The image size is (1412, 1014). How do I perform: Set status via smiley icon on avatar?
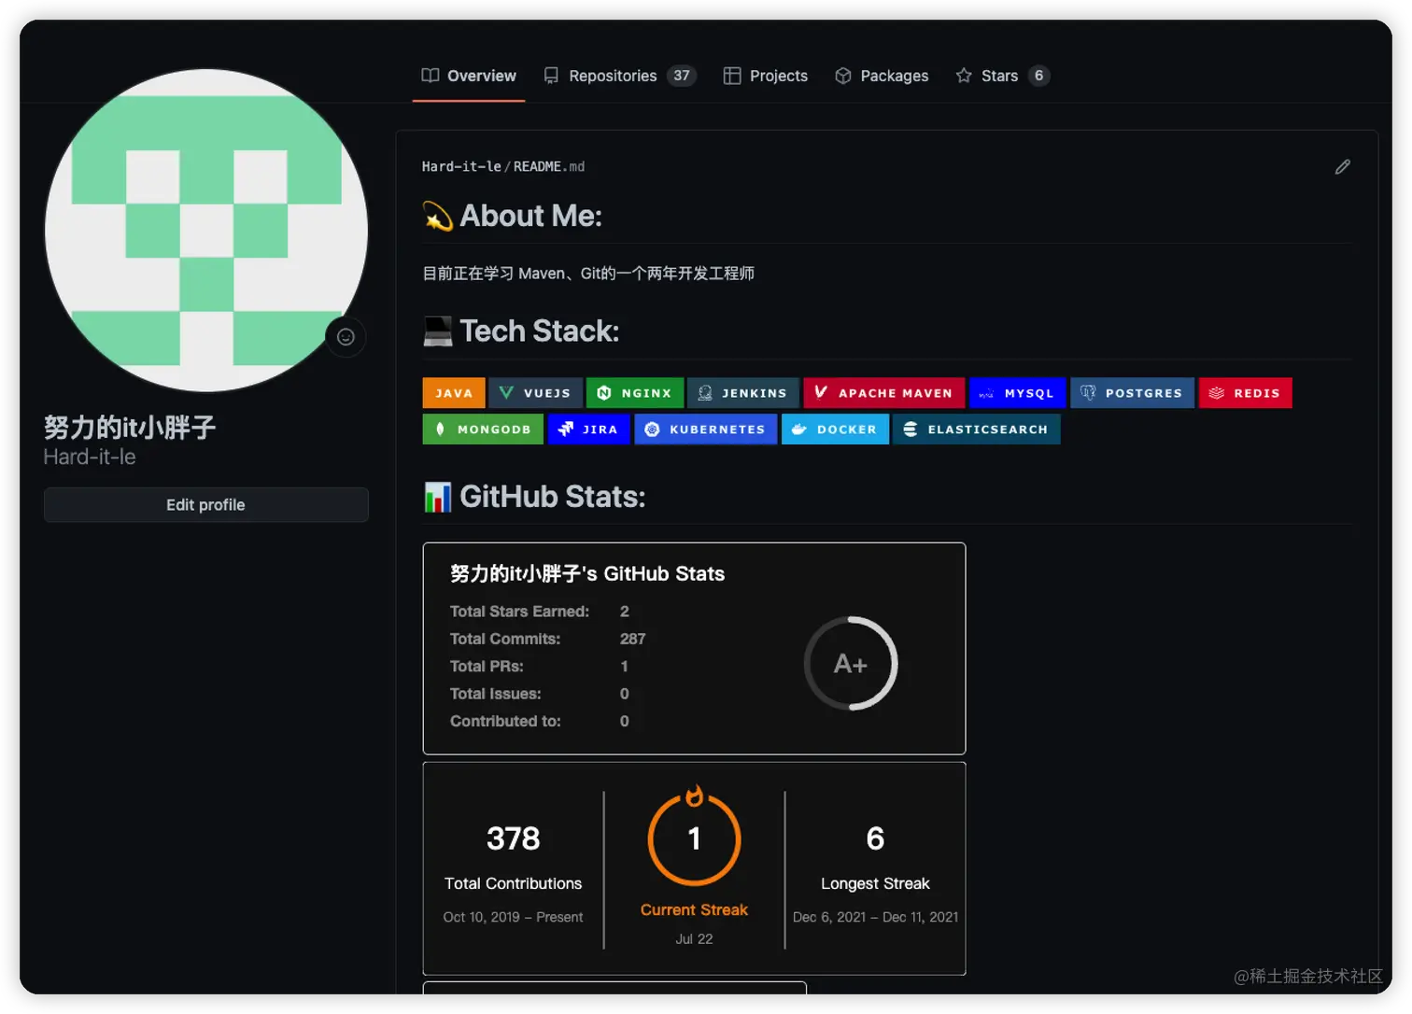346,337
